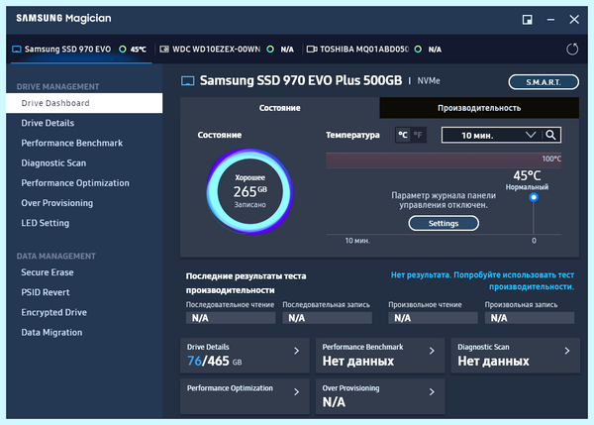The height and width of the screenshot is (425, 594).
Task: Click the Последовательная запись N/A value
Action: tap(327, 318)
